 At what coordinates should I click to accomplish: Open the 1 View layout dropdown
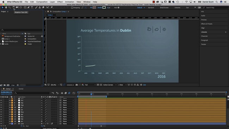click(x=122, y=85)
